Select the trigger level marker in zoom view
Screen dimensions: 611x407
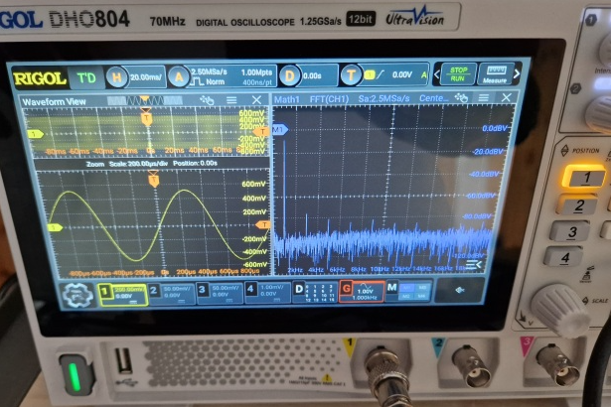[x=263, y=224]
